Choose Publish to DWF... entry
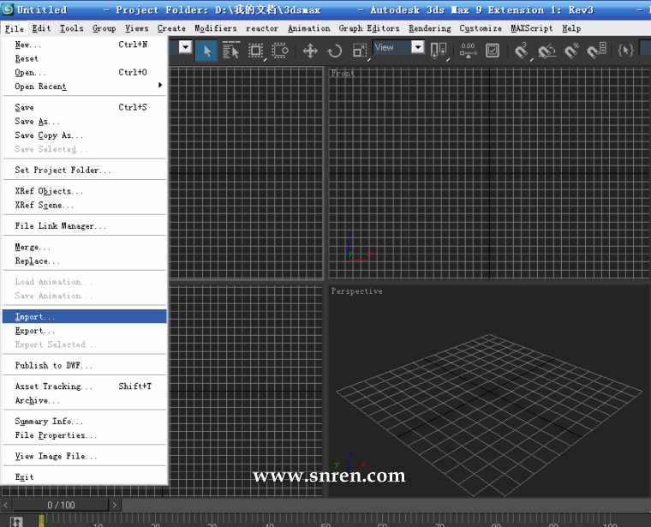 [x=85, y=365]
